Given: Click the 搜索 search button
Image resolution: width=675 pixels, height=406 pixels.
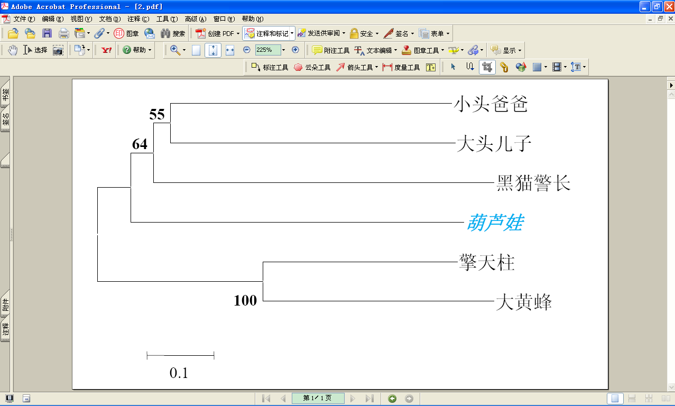Looking at the screenshot, I should click(173, 33).
